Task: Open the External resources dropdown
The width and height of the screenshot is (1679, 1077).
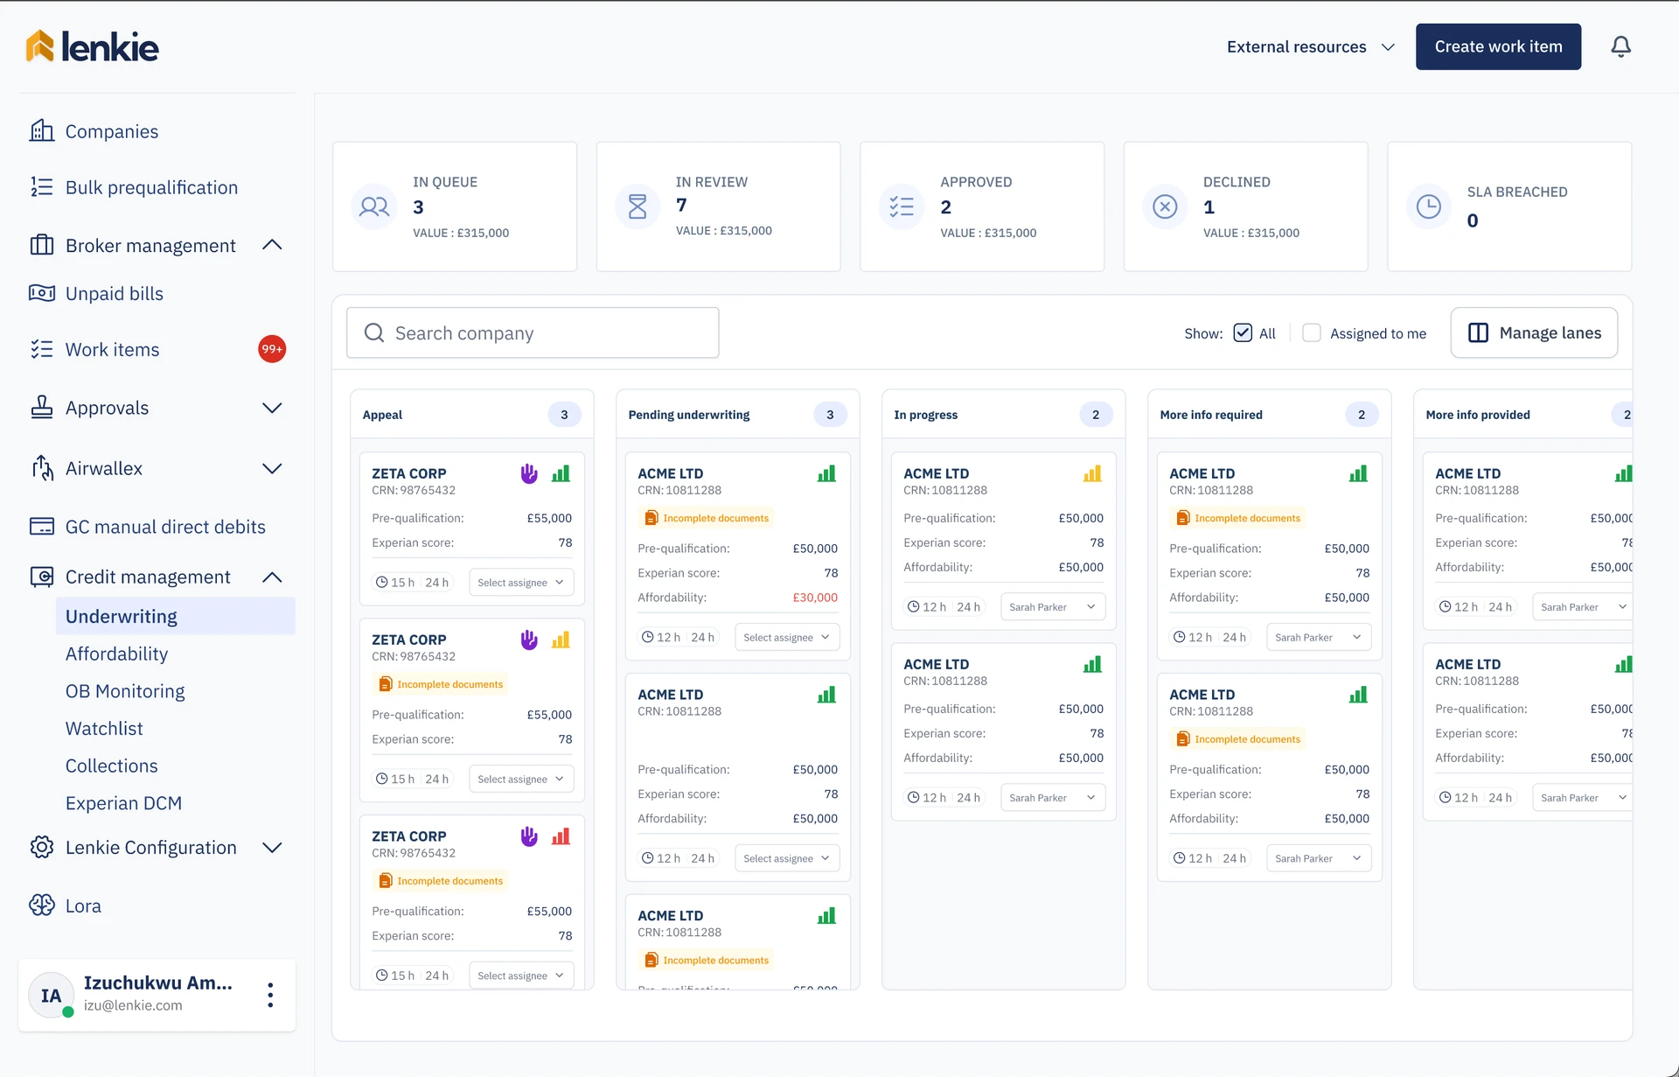Action: [1310, 46]
